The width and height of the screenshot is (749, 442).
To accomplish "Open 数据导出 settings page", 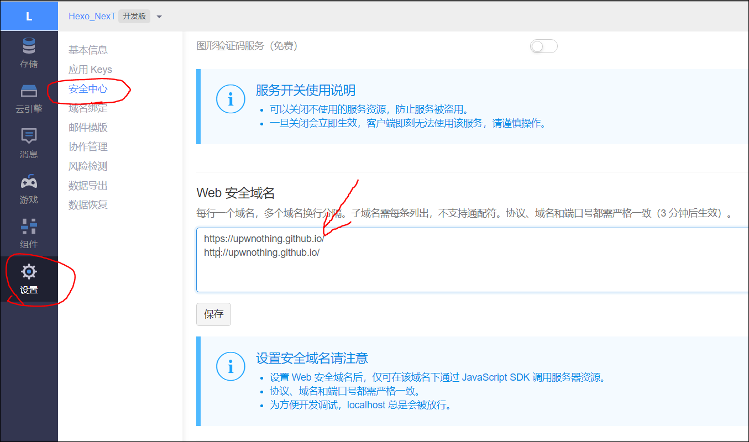I will (88, 186).
